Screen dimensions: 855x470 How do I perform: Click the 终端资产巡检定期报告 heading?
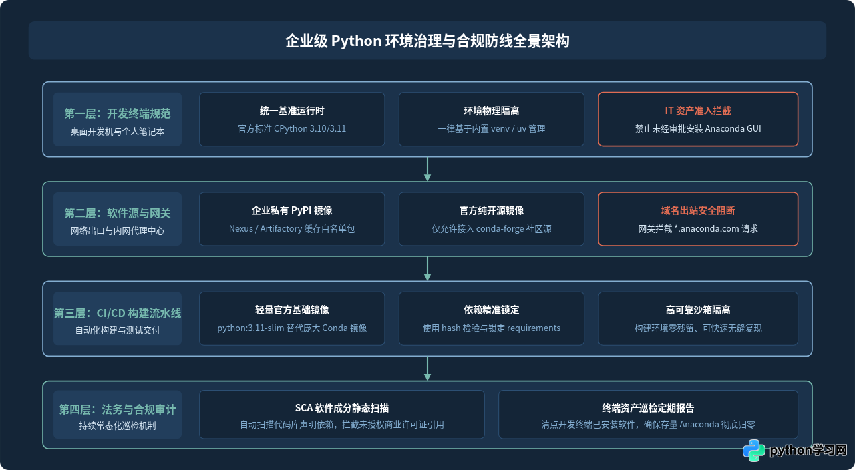coord(648,408)
